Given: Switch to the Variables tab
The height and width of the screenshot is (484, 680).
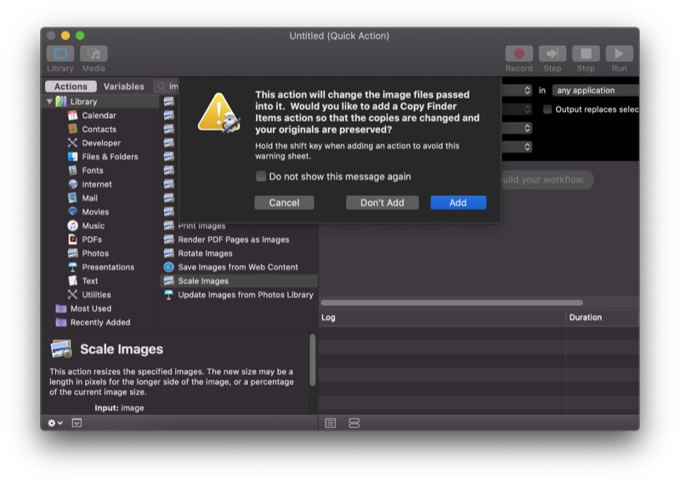Looking at the screenshot, I should click(x=123, y=87).
